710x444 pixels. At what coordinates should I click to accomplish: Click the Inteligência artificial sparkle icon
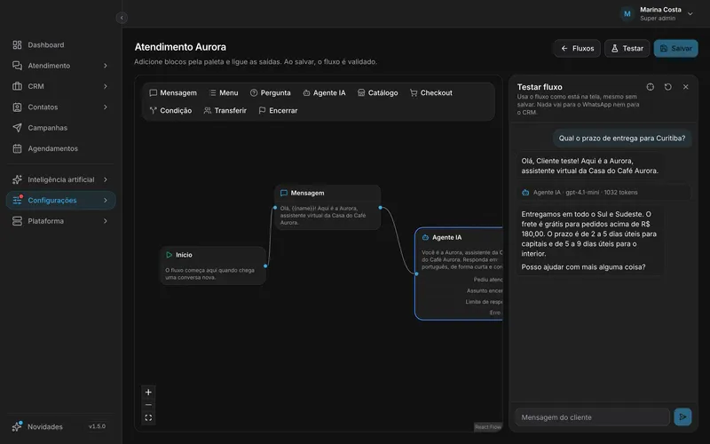(17, 179)
